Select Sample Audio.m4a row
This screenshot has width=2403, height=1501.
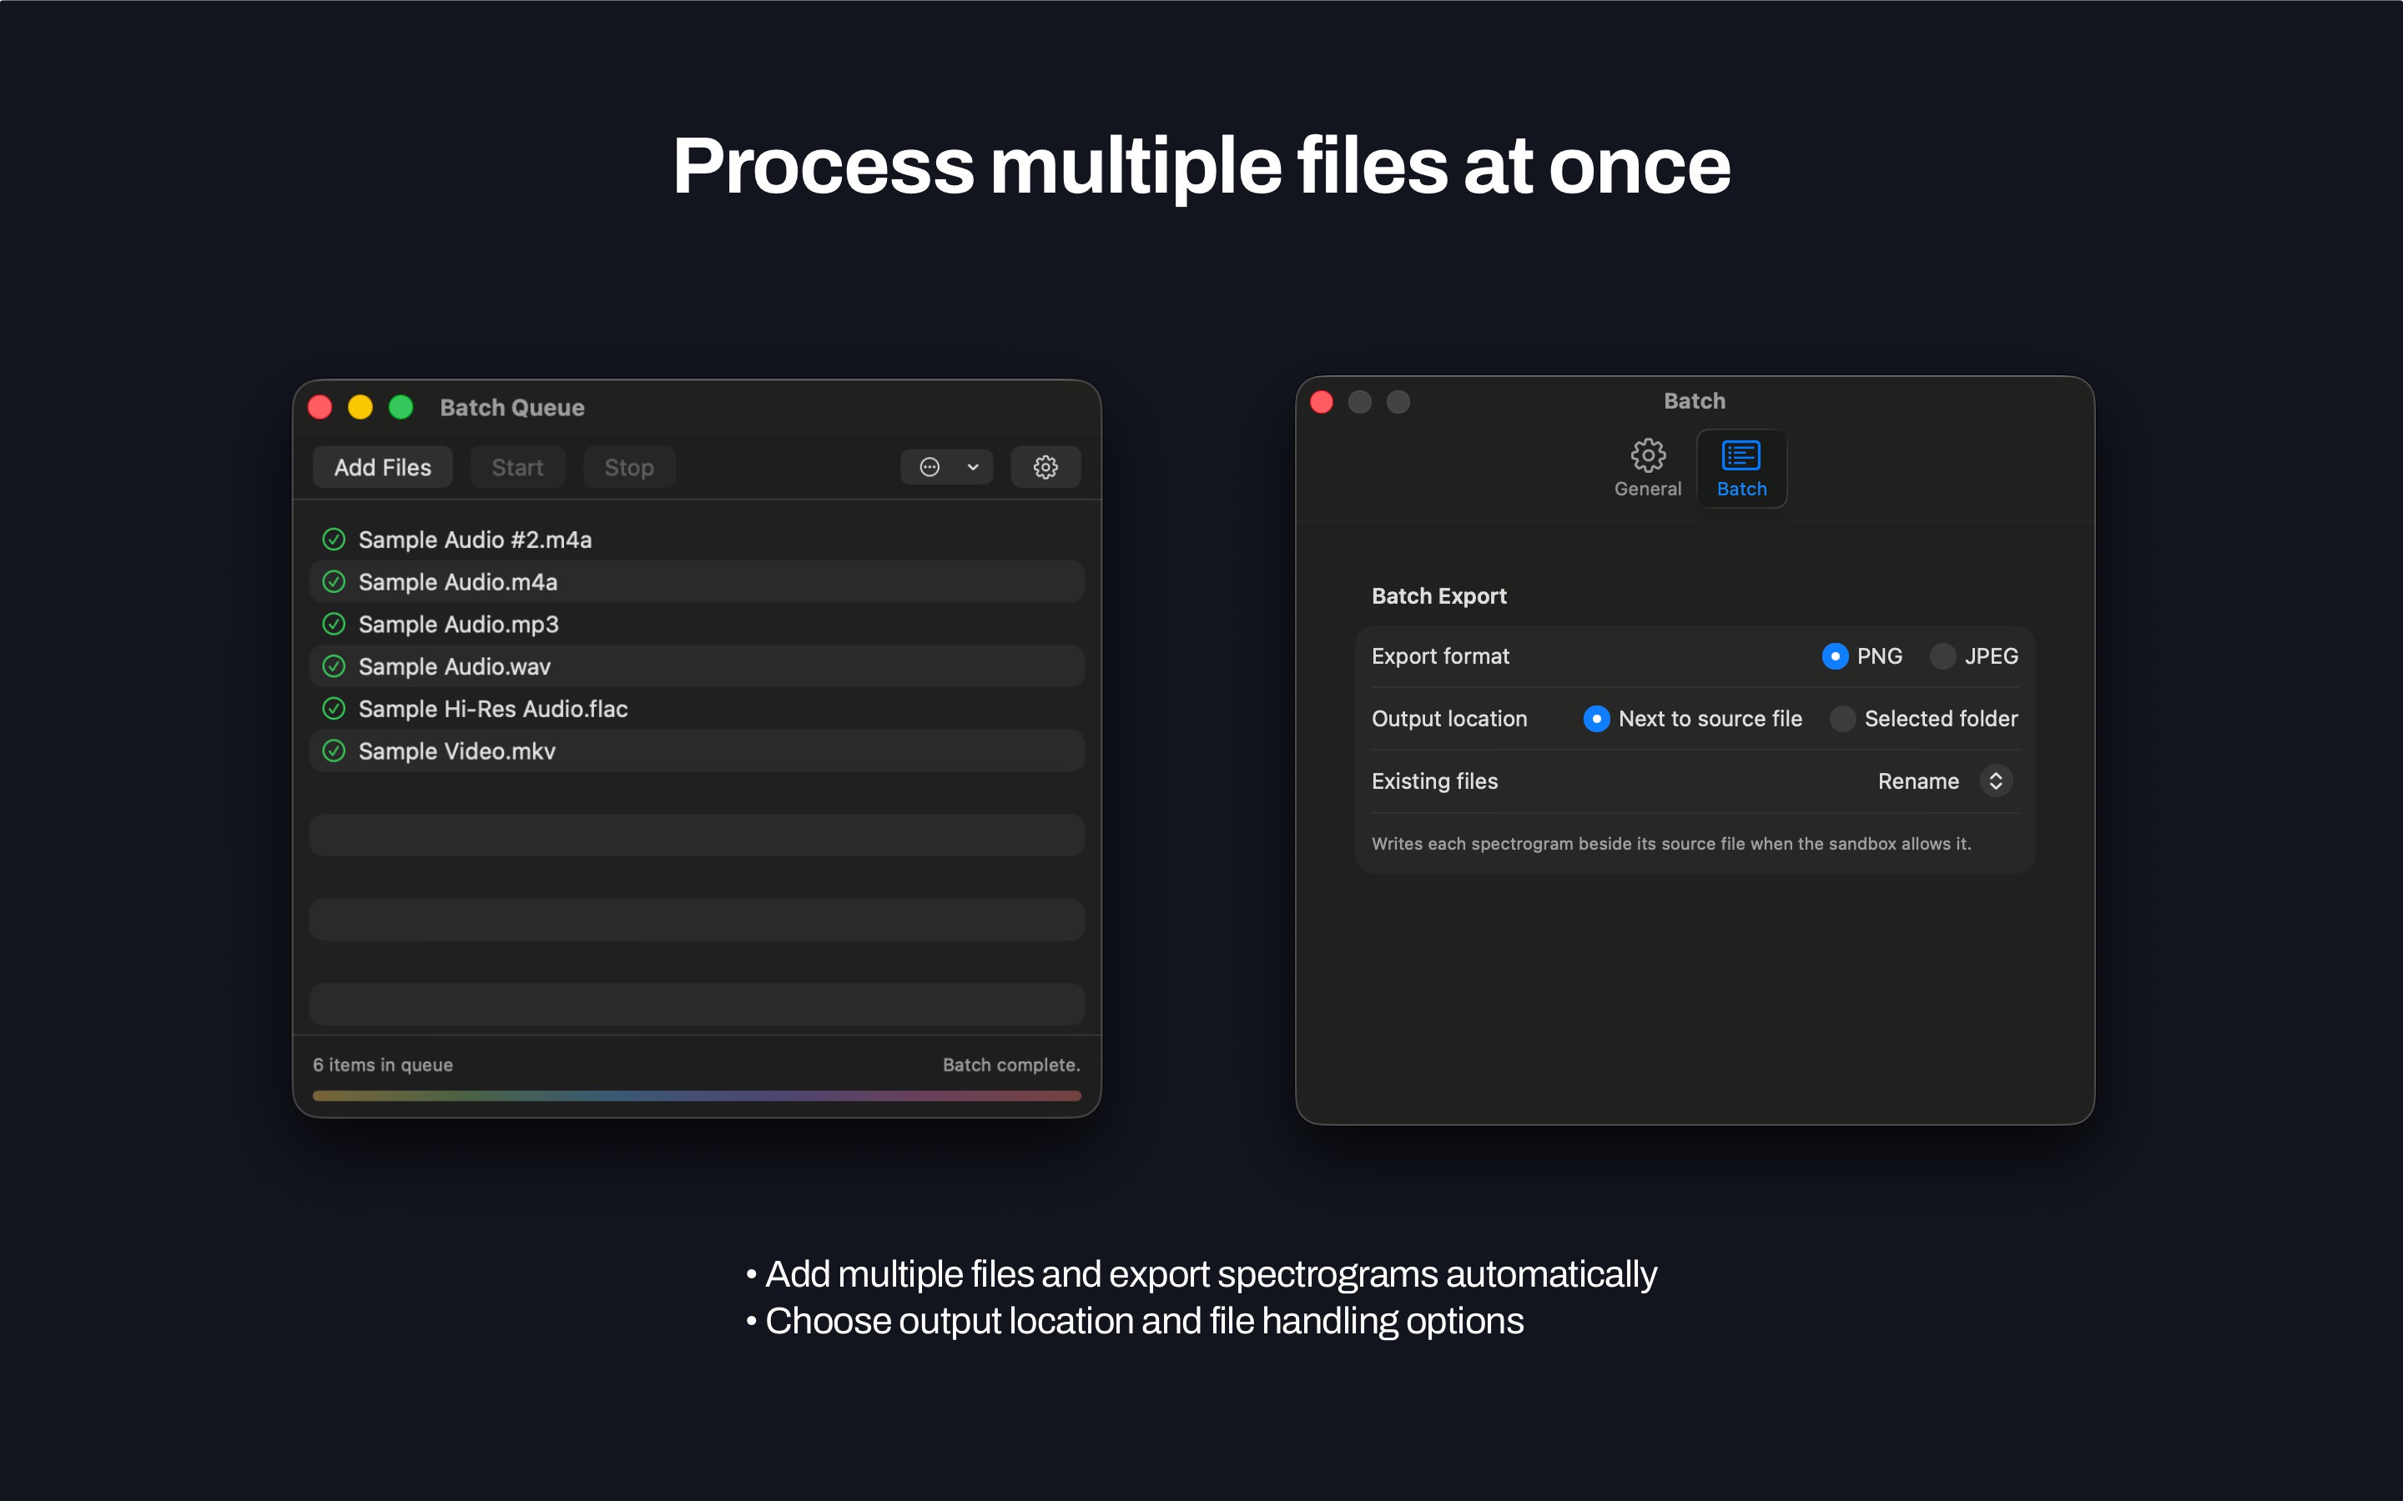click(697, 582)
